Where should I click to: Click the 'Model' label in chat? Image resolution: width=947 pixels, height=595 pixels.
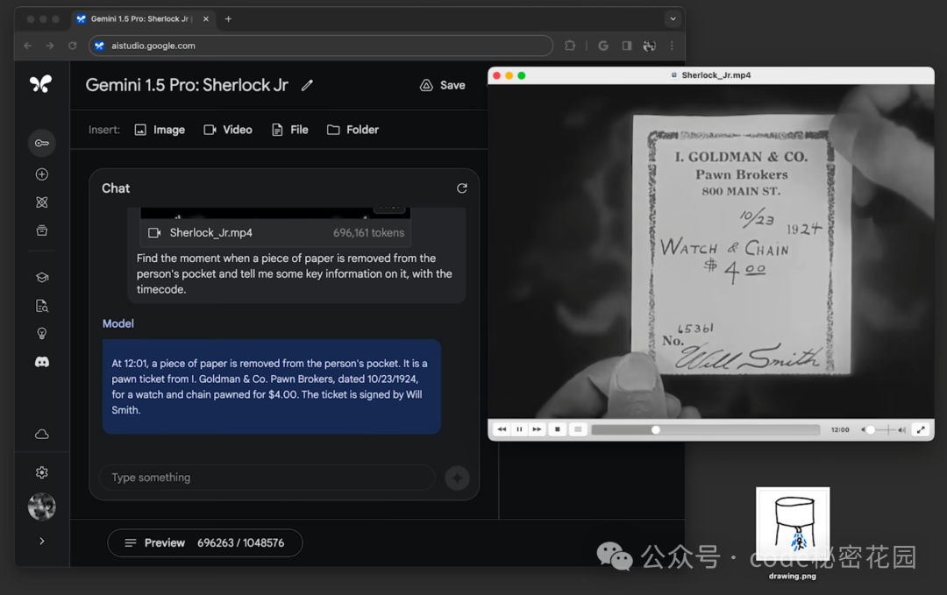(117, 324)
